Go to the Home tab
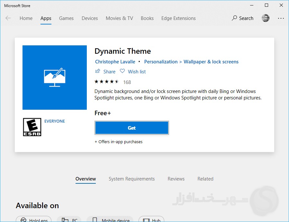This screenshot has height=222, width=289. 26,18
